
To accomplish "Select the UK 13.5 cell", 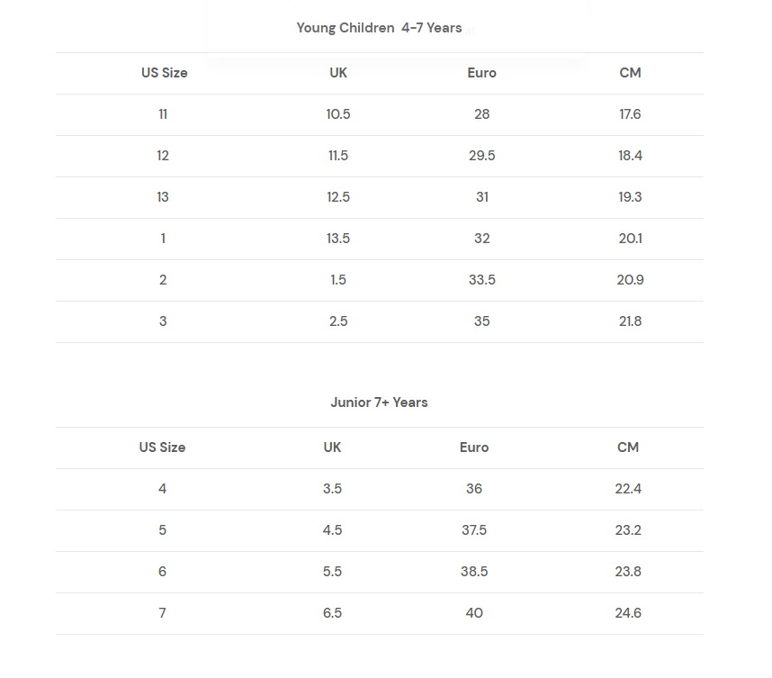I will click(338, 239).
